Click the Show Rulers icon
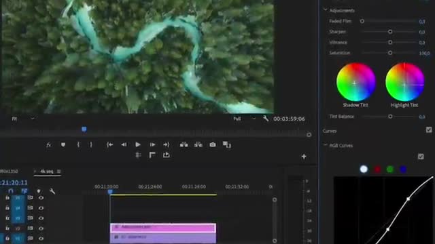This screenshot has height=244, width=435. point(152,155)
